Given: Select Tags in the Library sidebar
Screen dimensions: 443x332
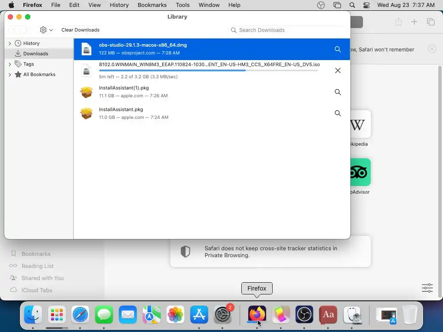Looking at the screenshot, I should pyautogui.click(x=29, y=64).
